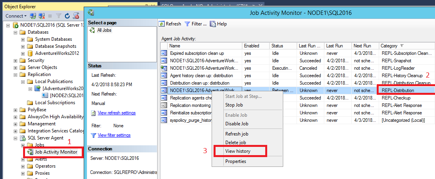Select the All Jobs page icon
Viewport: 435px width, 179px height.
pos(92,31)
